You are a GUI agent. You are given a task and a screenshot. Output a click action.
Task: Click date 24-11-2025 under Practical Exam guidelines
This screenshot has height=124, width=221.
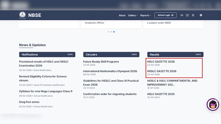(89, 88)
